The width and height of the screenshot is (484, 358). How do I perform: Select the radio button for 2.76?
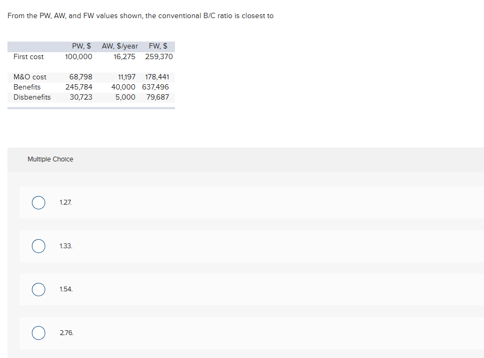coord(38,332)
